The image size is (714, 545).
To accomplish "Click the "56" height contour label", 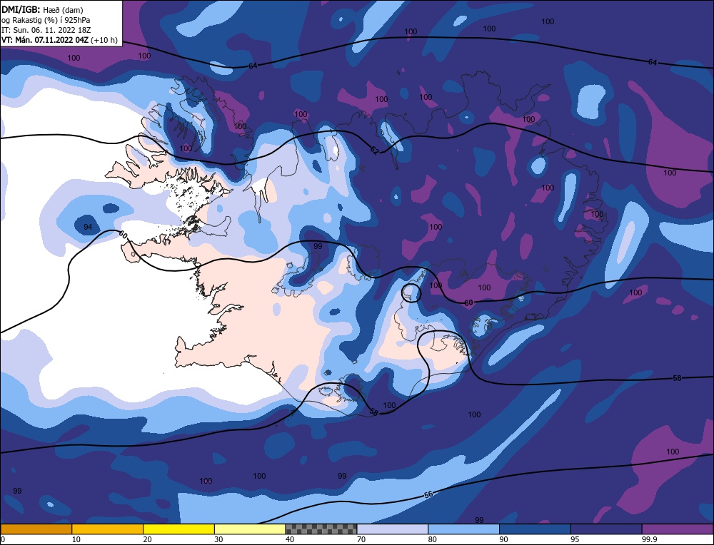I will pos(428,494).
